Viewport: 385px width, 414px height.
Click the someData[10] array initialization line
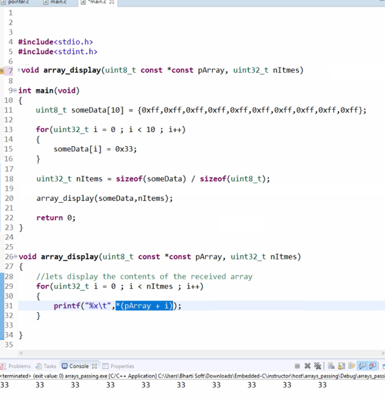(x=201, y=110)
